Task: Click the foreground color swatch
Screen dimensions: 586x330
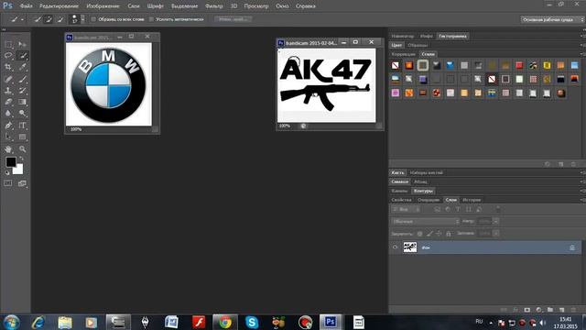Action: (11, 162)
